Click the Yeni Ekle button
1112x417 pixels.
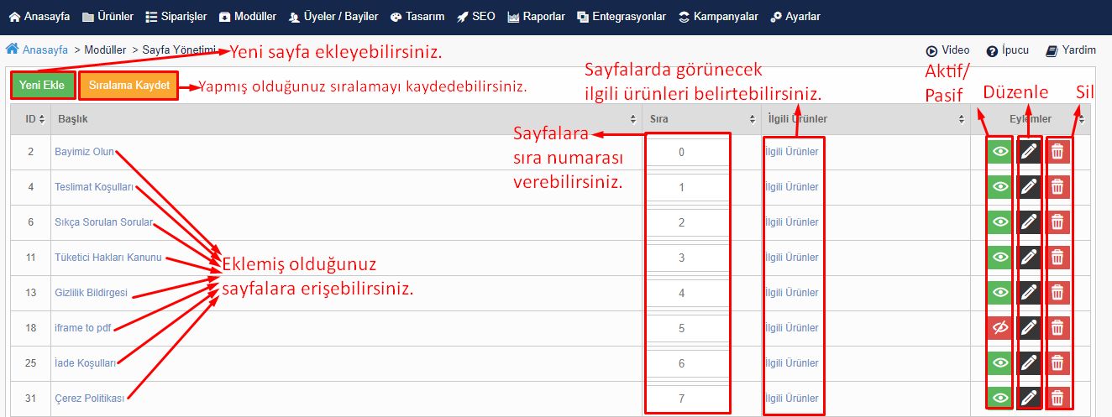click(x=42, y=86)
